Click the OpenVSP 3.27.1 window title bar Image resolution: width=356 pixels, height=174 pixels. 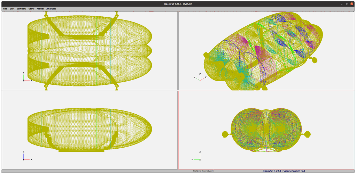(178, 4)
